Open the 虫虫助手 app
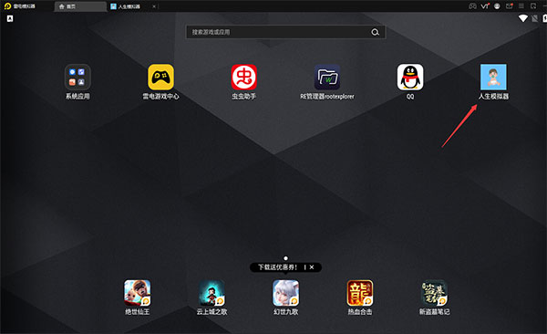This screenshot has width=547, height=334. pyautogui.click(x=243, y=78)
